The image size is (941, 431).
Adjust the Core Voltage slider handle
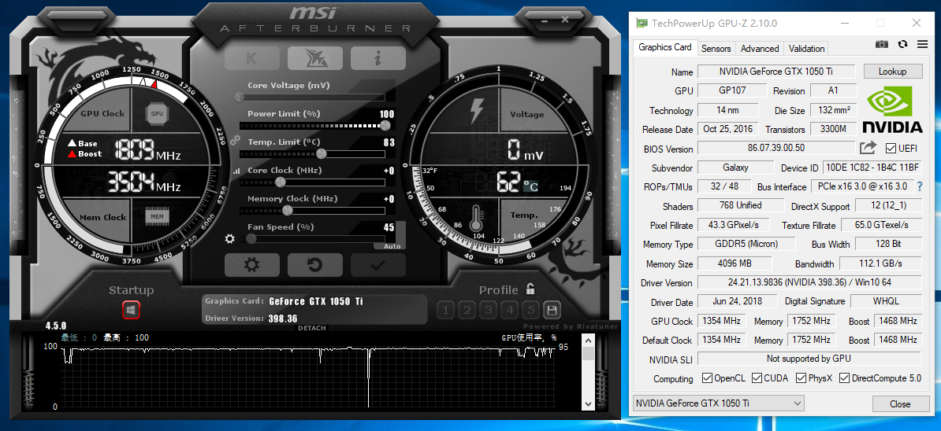pos(240,97)
